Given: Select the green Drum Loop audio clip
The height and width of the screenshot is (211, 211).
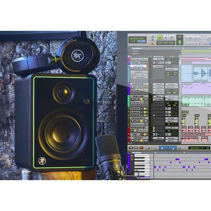Looking at the screenshot, I should (193, 101).
